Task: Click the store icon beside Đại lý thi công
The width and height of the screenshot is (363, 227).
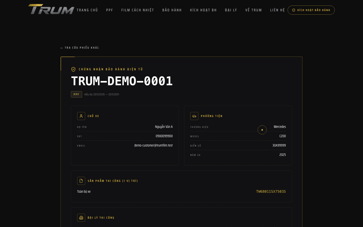Action: coord(81,218)
